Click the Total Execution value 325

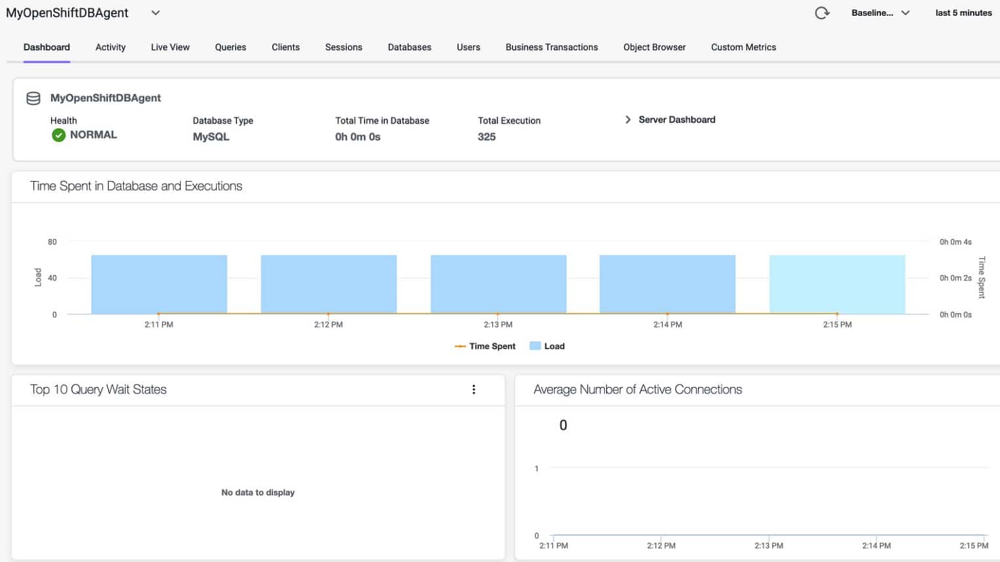pyautogui.click(x=487, y=137)
